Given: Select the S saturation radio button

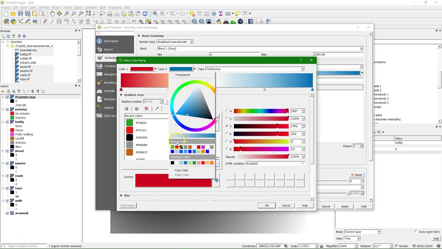Looking at the screenshot, I should coord(227,119).
